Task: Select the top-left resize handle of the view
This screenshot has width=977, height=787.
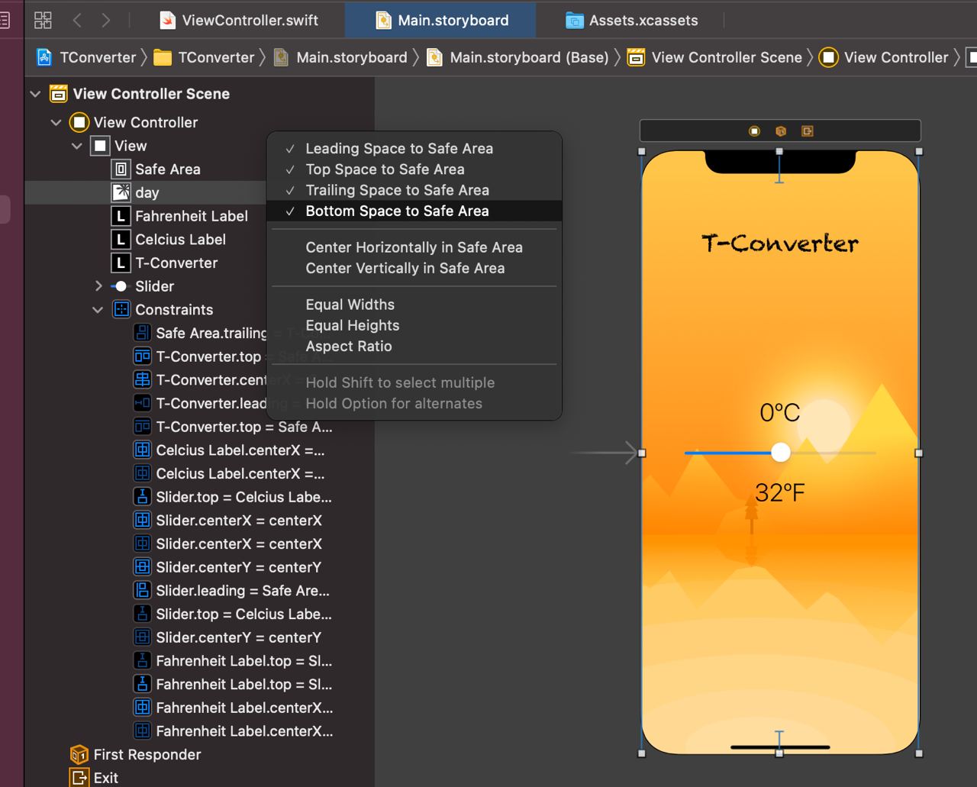Action: click(642, 152)
